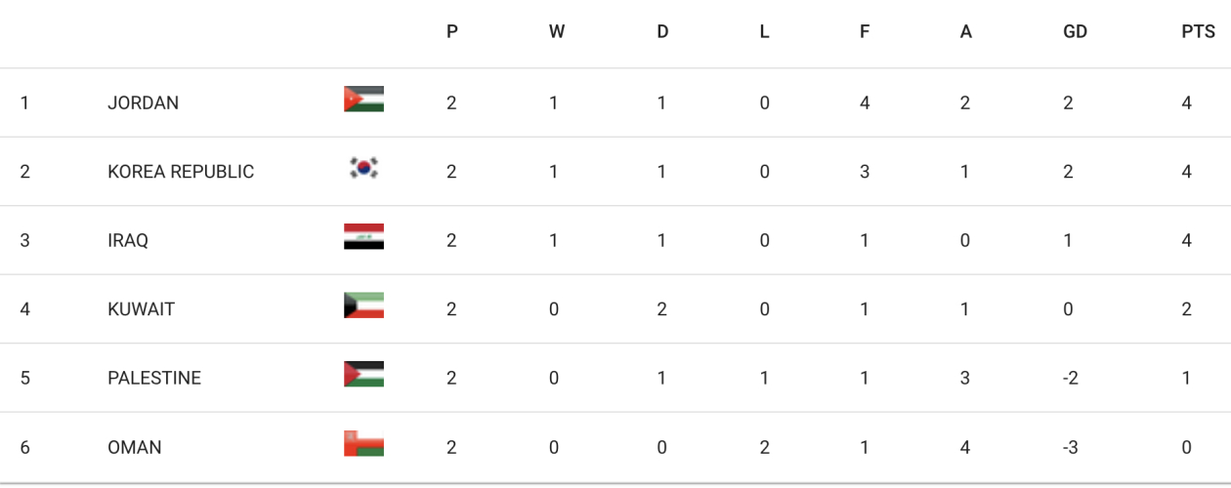Click Kuwait's draws value of 2
Screen dimensions: 1231x488
click(x=661, y=309)
